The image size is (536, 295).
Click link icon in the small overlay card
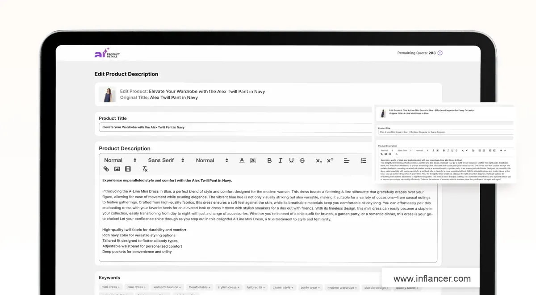pos(381,154)
